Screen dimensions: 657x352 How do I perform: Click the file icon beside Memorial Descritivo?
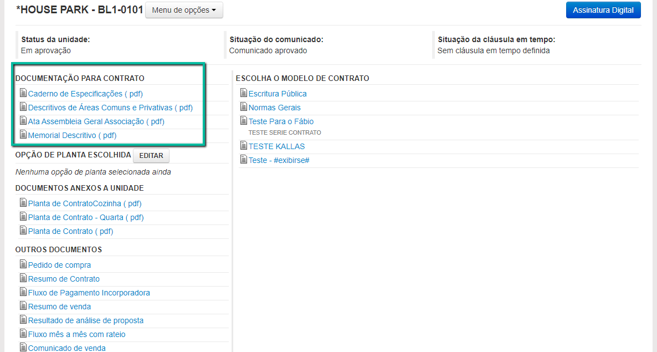click(x=23, y=135)
